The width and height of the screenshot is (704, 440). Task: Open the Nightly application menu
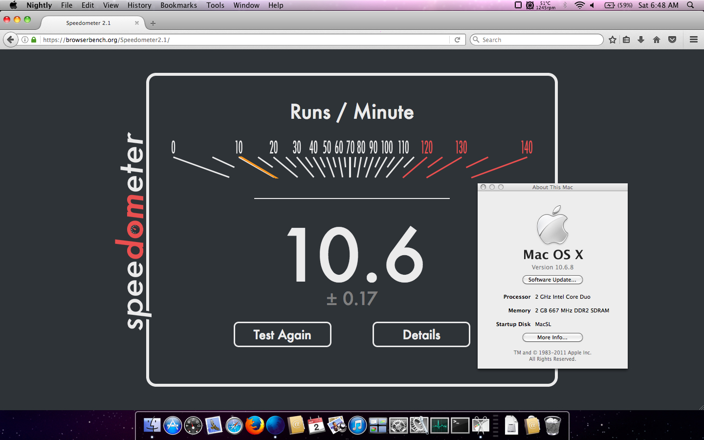pos(39,5)
